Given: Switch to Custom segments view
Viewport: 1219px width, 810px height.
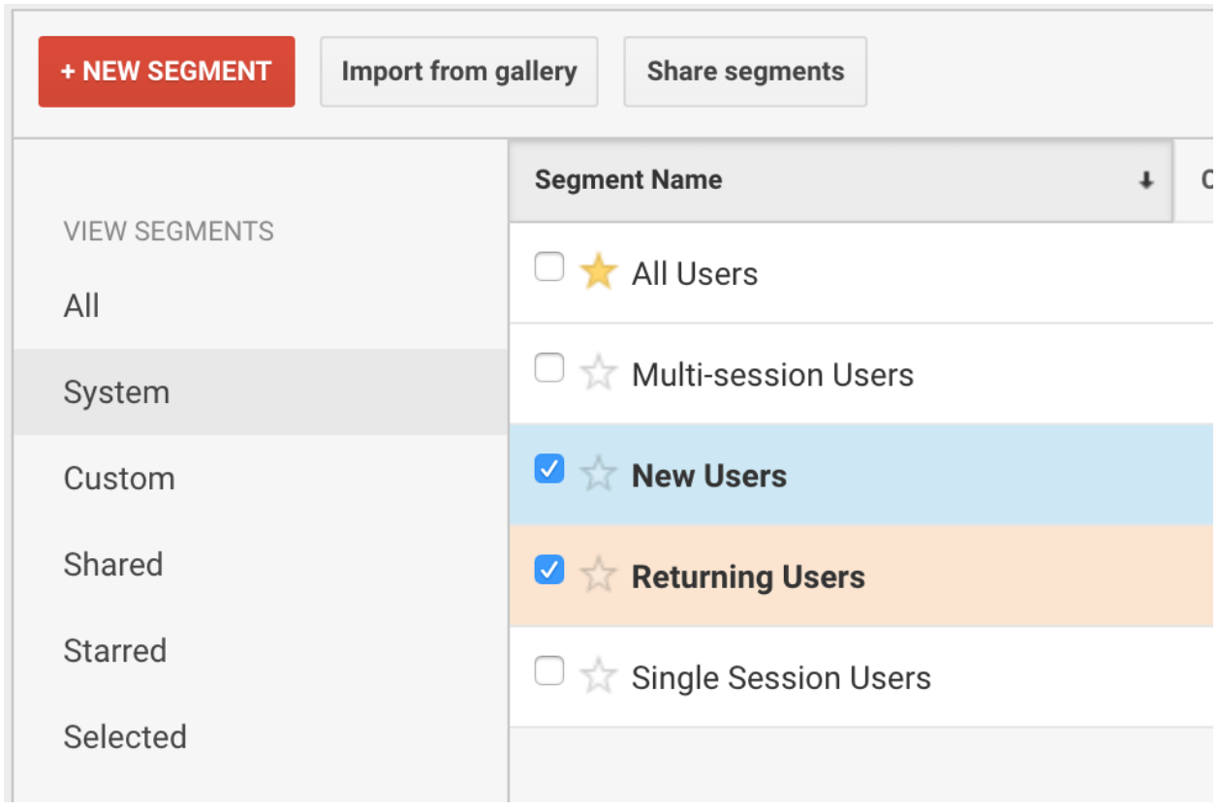Looking at the screenshot, I should tap(119, 479).
